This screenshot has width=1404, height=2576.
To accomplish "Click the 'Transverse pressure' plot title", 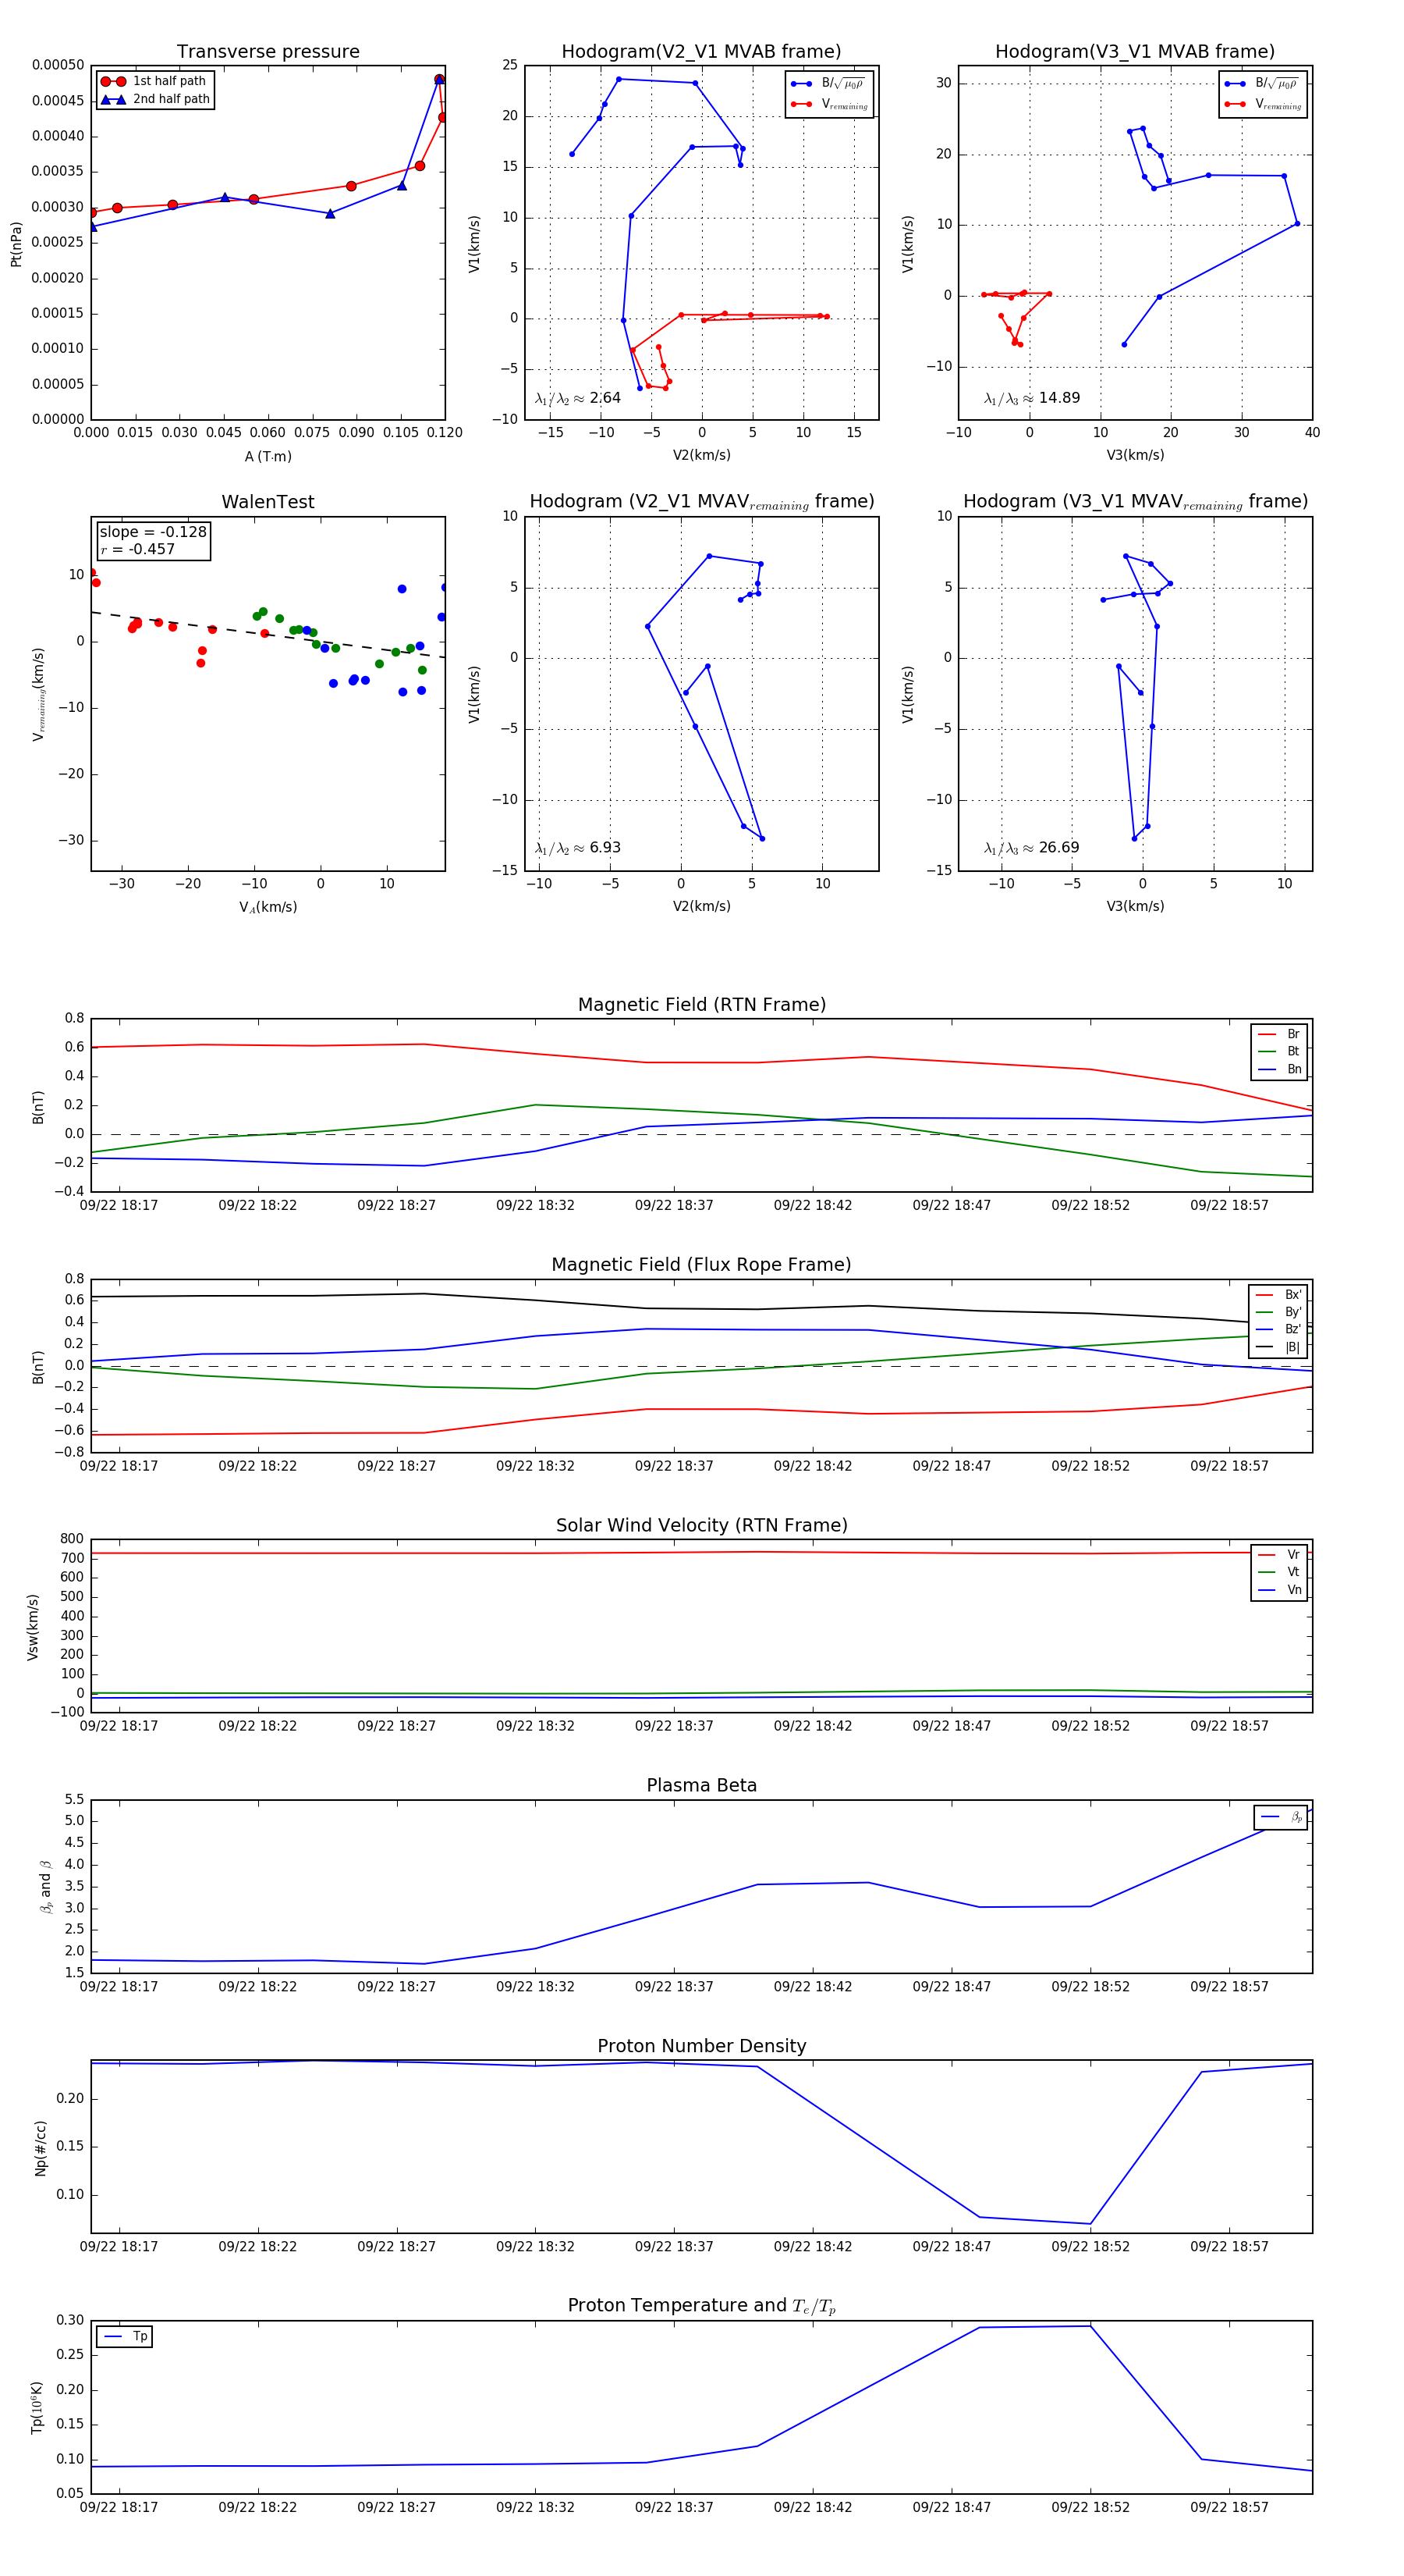I will pyautogui.click(x=268, y=52).
